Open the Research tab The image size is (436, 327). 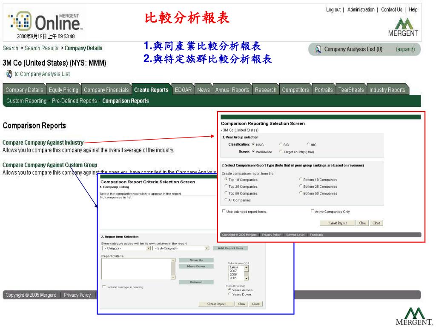click(x=266, y=90)
